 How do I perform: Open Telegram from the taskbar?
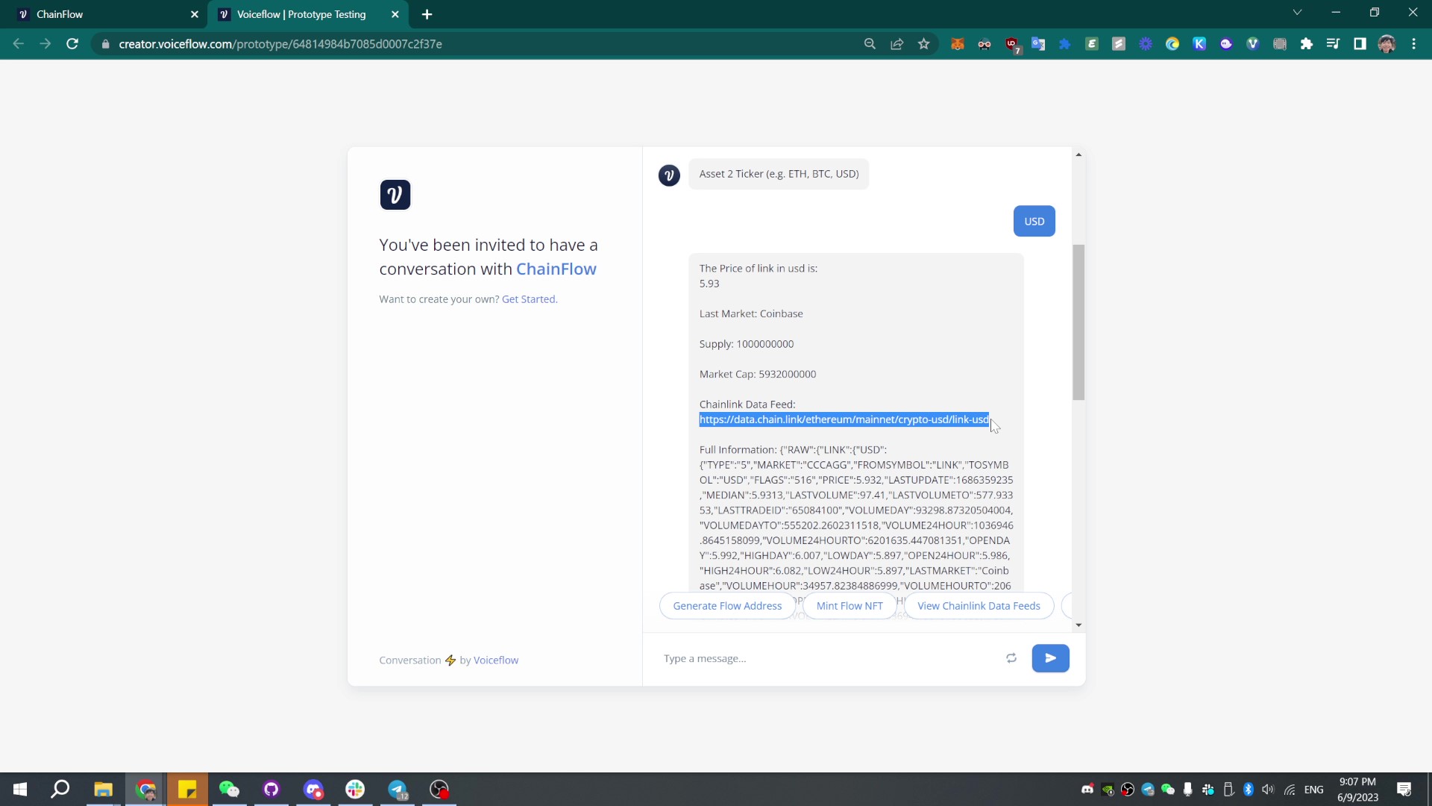pyautogui.click(x=398, y=790)
